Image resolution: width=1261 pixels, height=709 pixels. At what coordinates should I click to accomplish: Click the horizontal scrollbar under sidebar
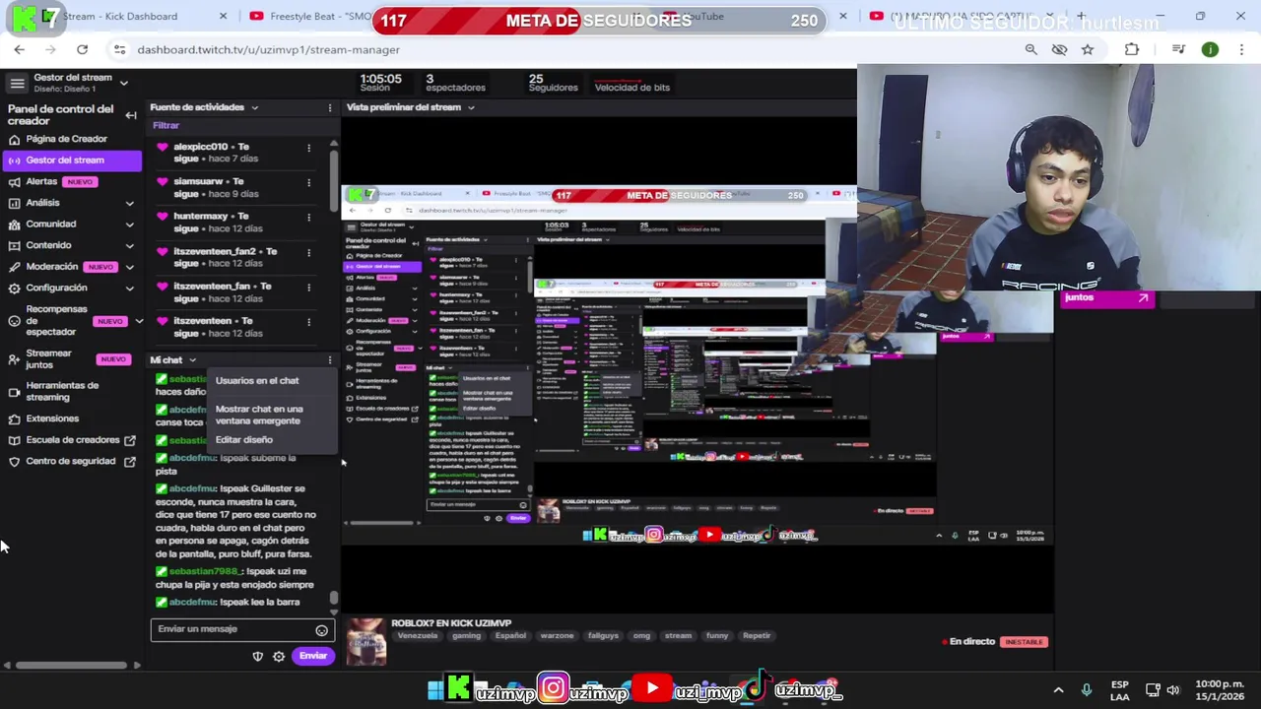pos(71,666)
